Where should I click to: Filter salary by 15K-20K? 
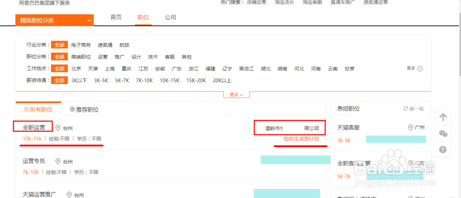pos(196,80)
